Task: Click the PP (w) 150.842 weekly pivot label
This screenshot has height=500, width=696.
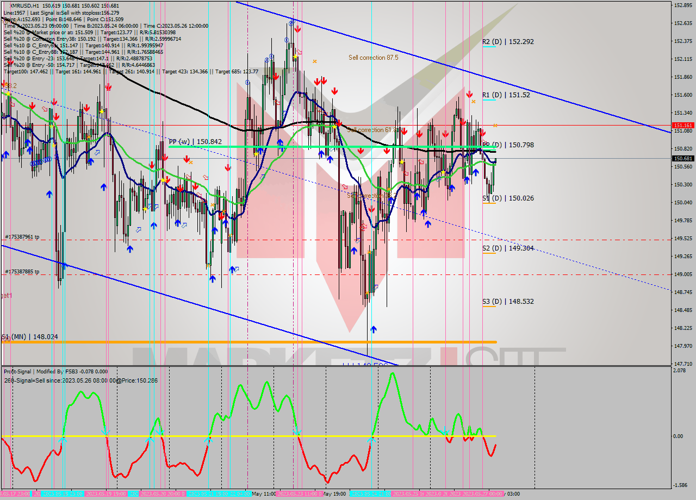Action: click(195, 141)
